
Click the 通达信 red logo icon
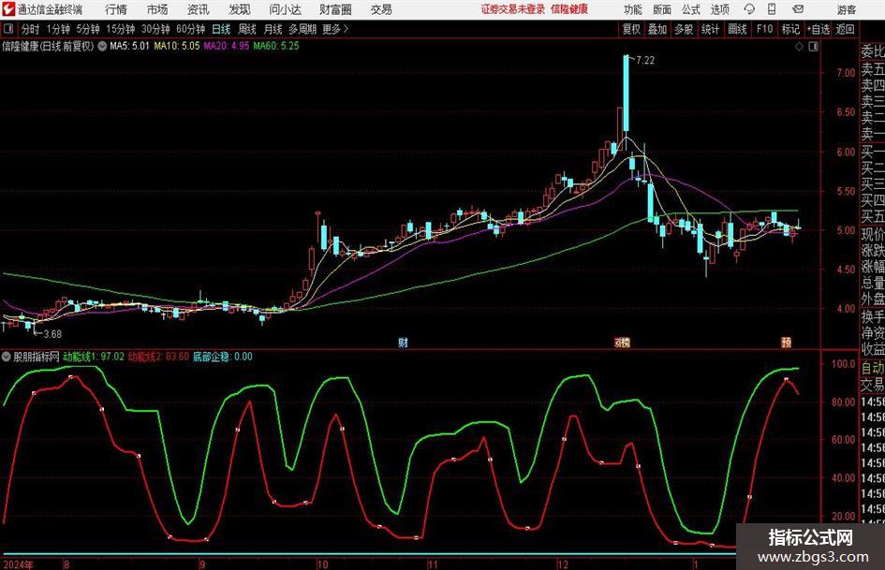pos(9,9)
